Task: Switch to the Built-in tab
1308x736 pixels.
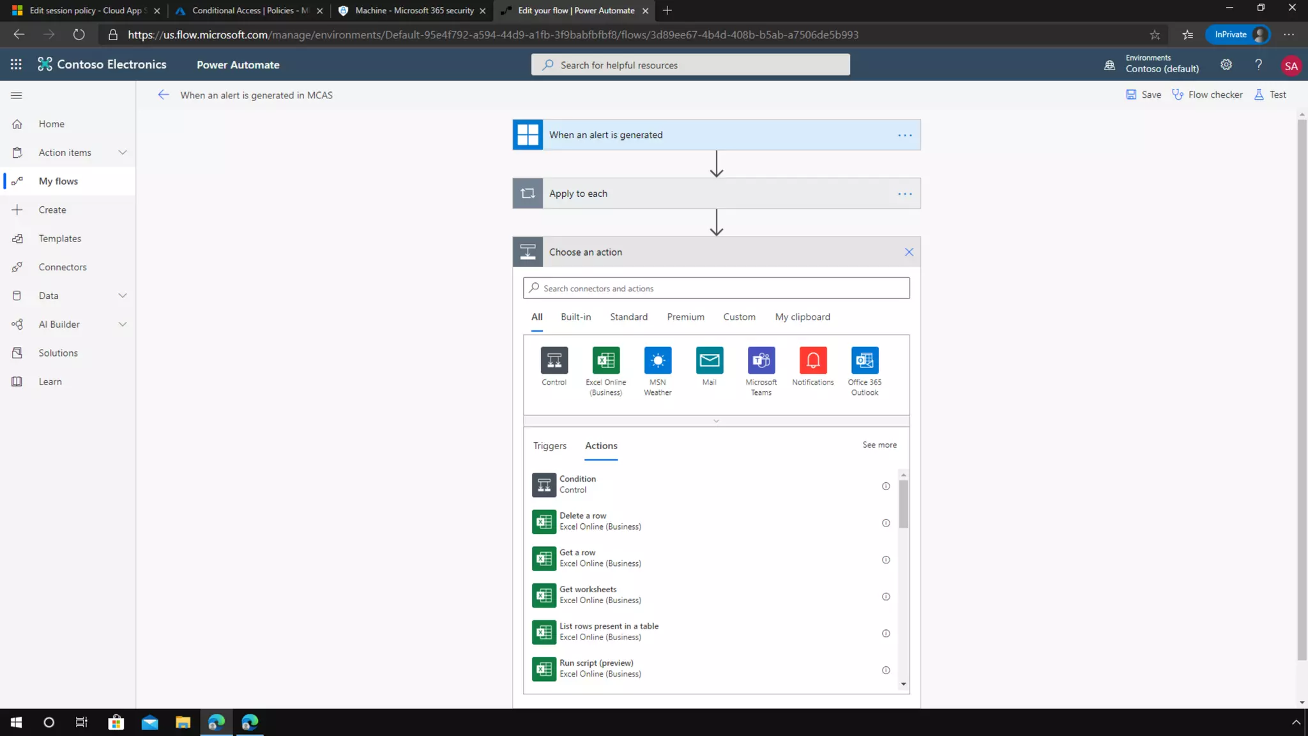Action: point(575,317)
